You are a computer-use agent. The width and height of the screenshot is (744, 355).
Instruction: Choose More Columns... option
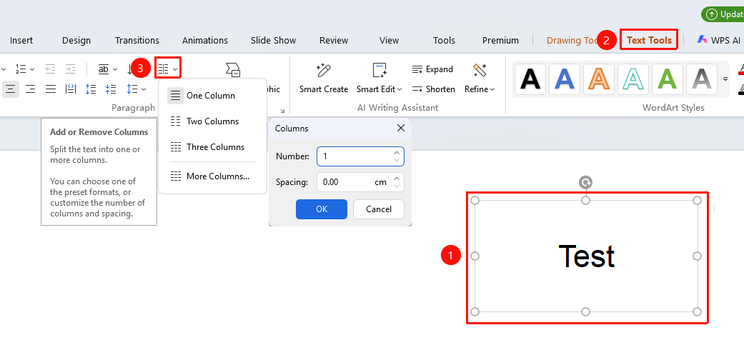(x=212, y=176)
